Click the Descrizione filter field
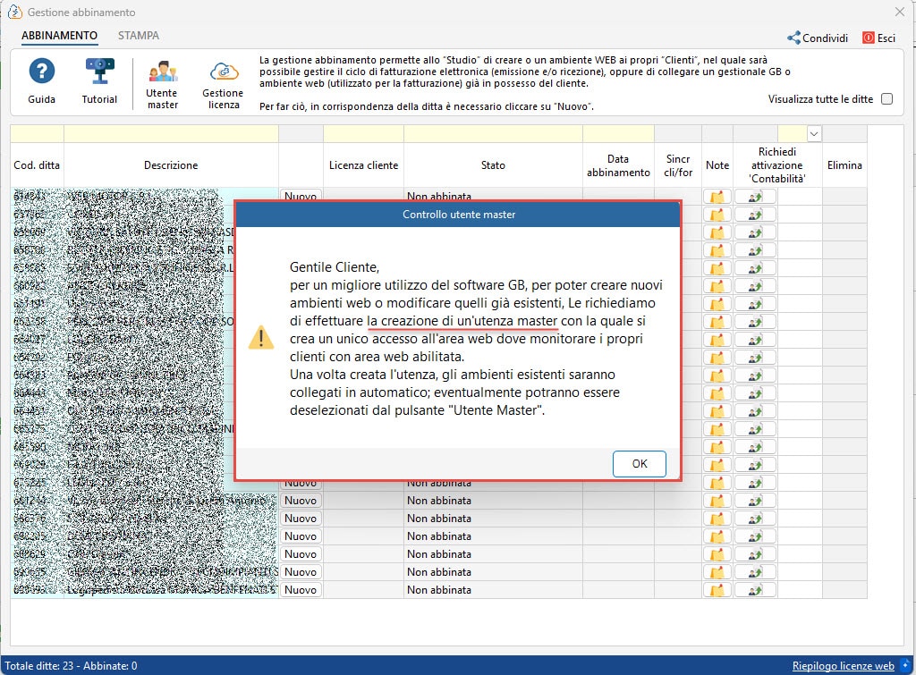Viewport: 916px width, 675px height. tap(171, 134)
